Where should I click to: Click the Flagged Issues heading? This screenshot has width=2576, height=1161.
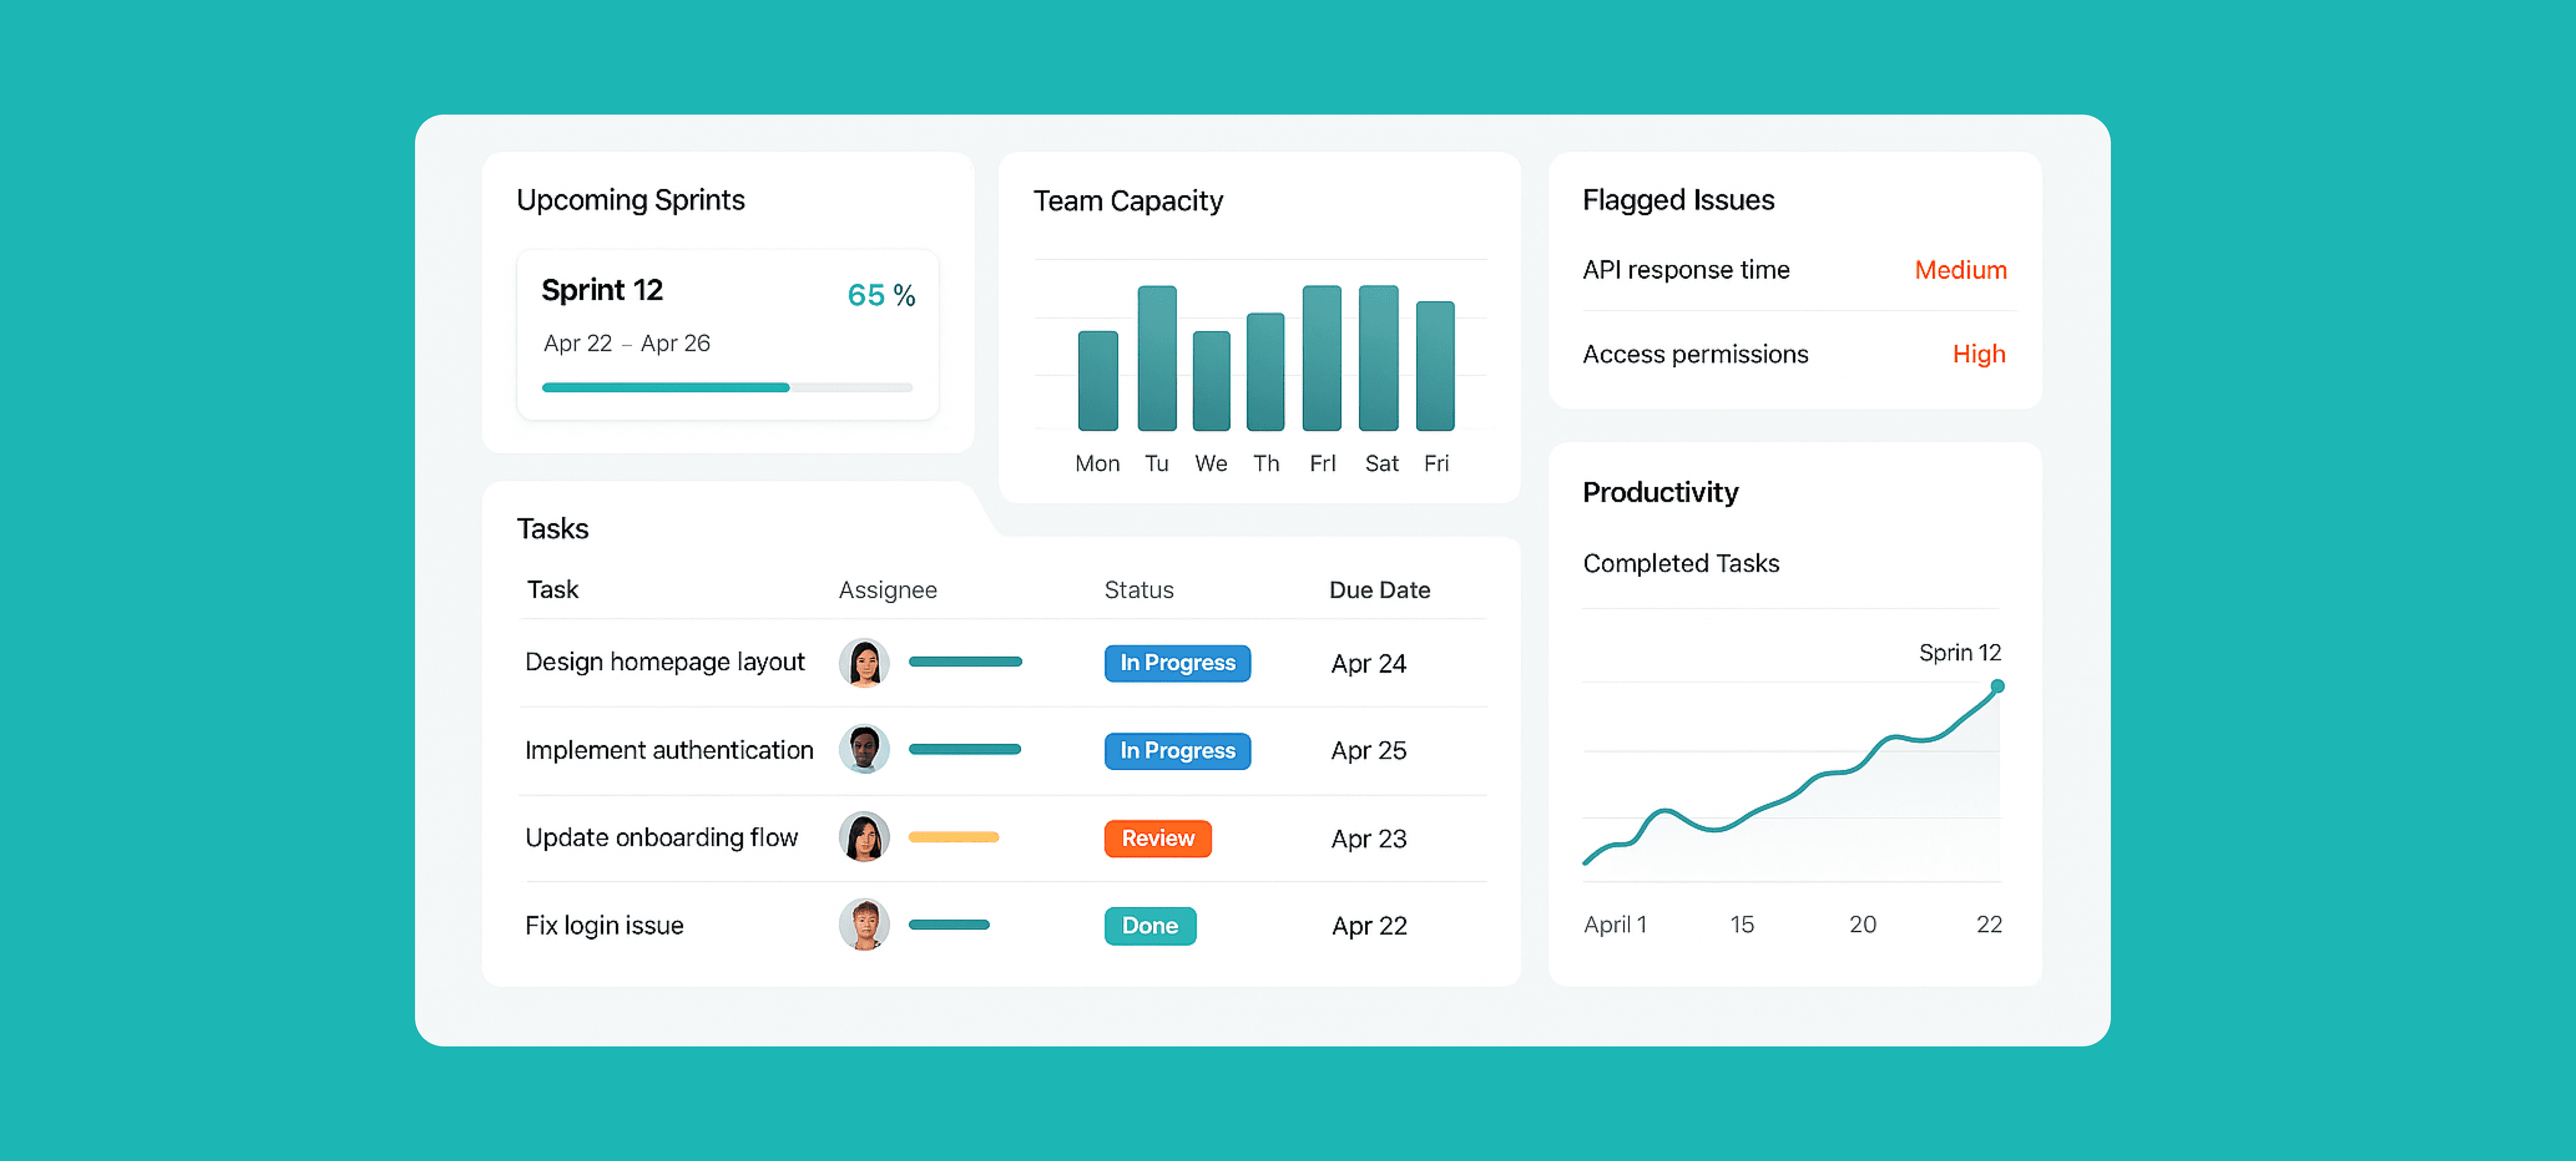(1678, 200)
